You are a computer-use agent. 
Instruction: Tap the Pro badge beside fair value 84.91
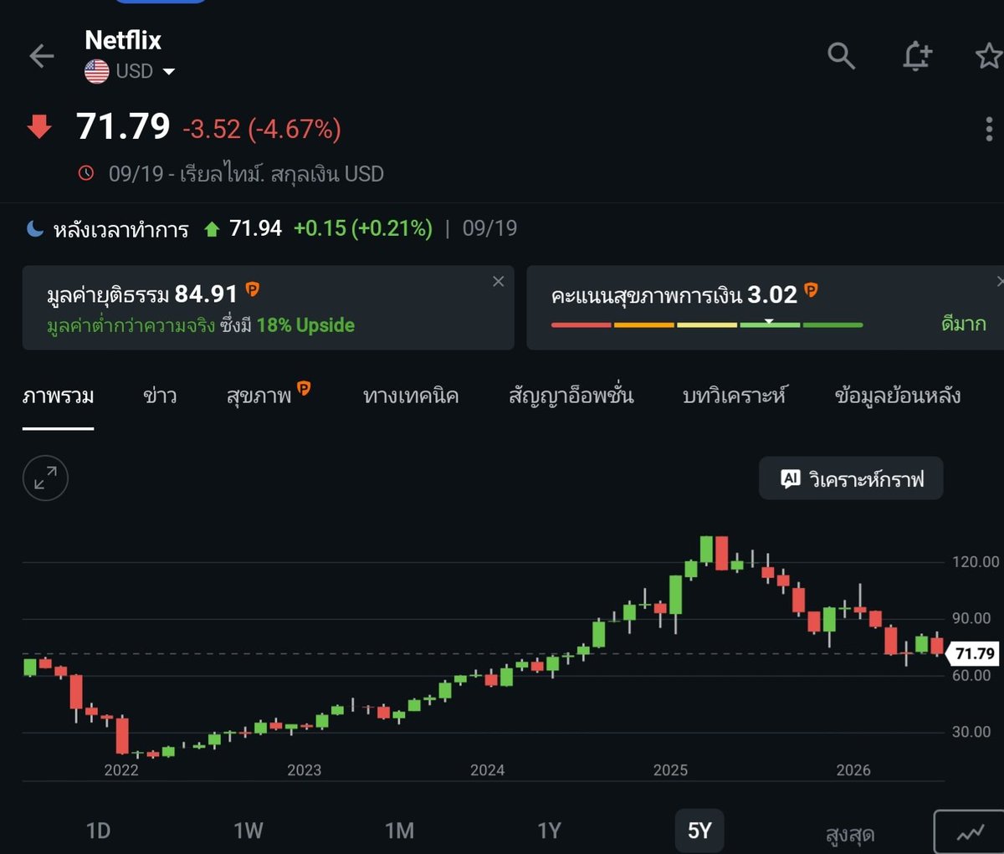(252, 289)
